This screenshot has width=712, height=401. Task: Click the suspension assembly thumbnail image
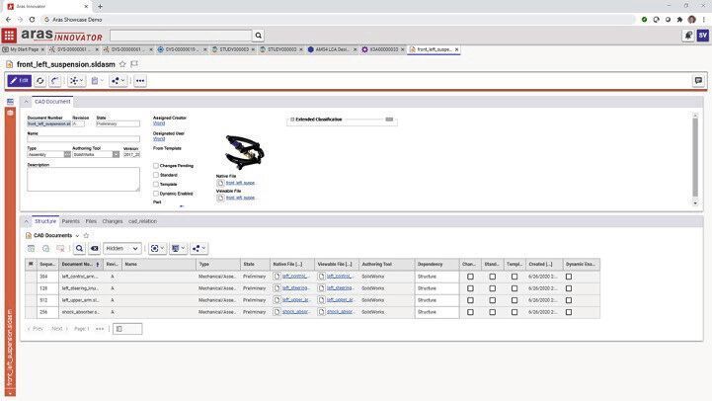click(x=245, y=152)
